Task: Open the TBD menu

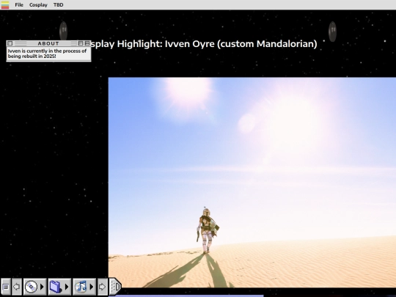Action: (x=59, y=5)
